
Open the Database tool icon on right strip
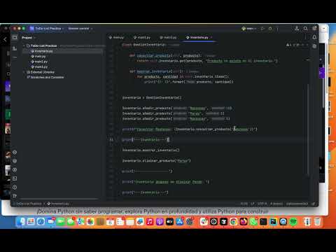coord(314,46)
